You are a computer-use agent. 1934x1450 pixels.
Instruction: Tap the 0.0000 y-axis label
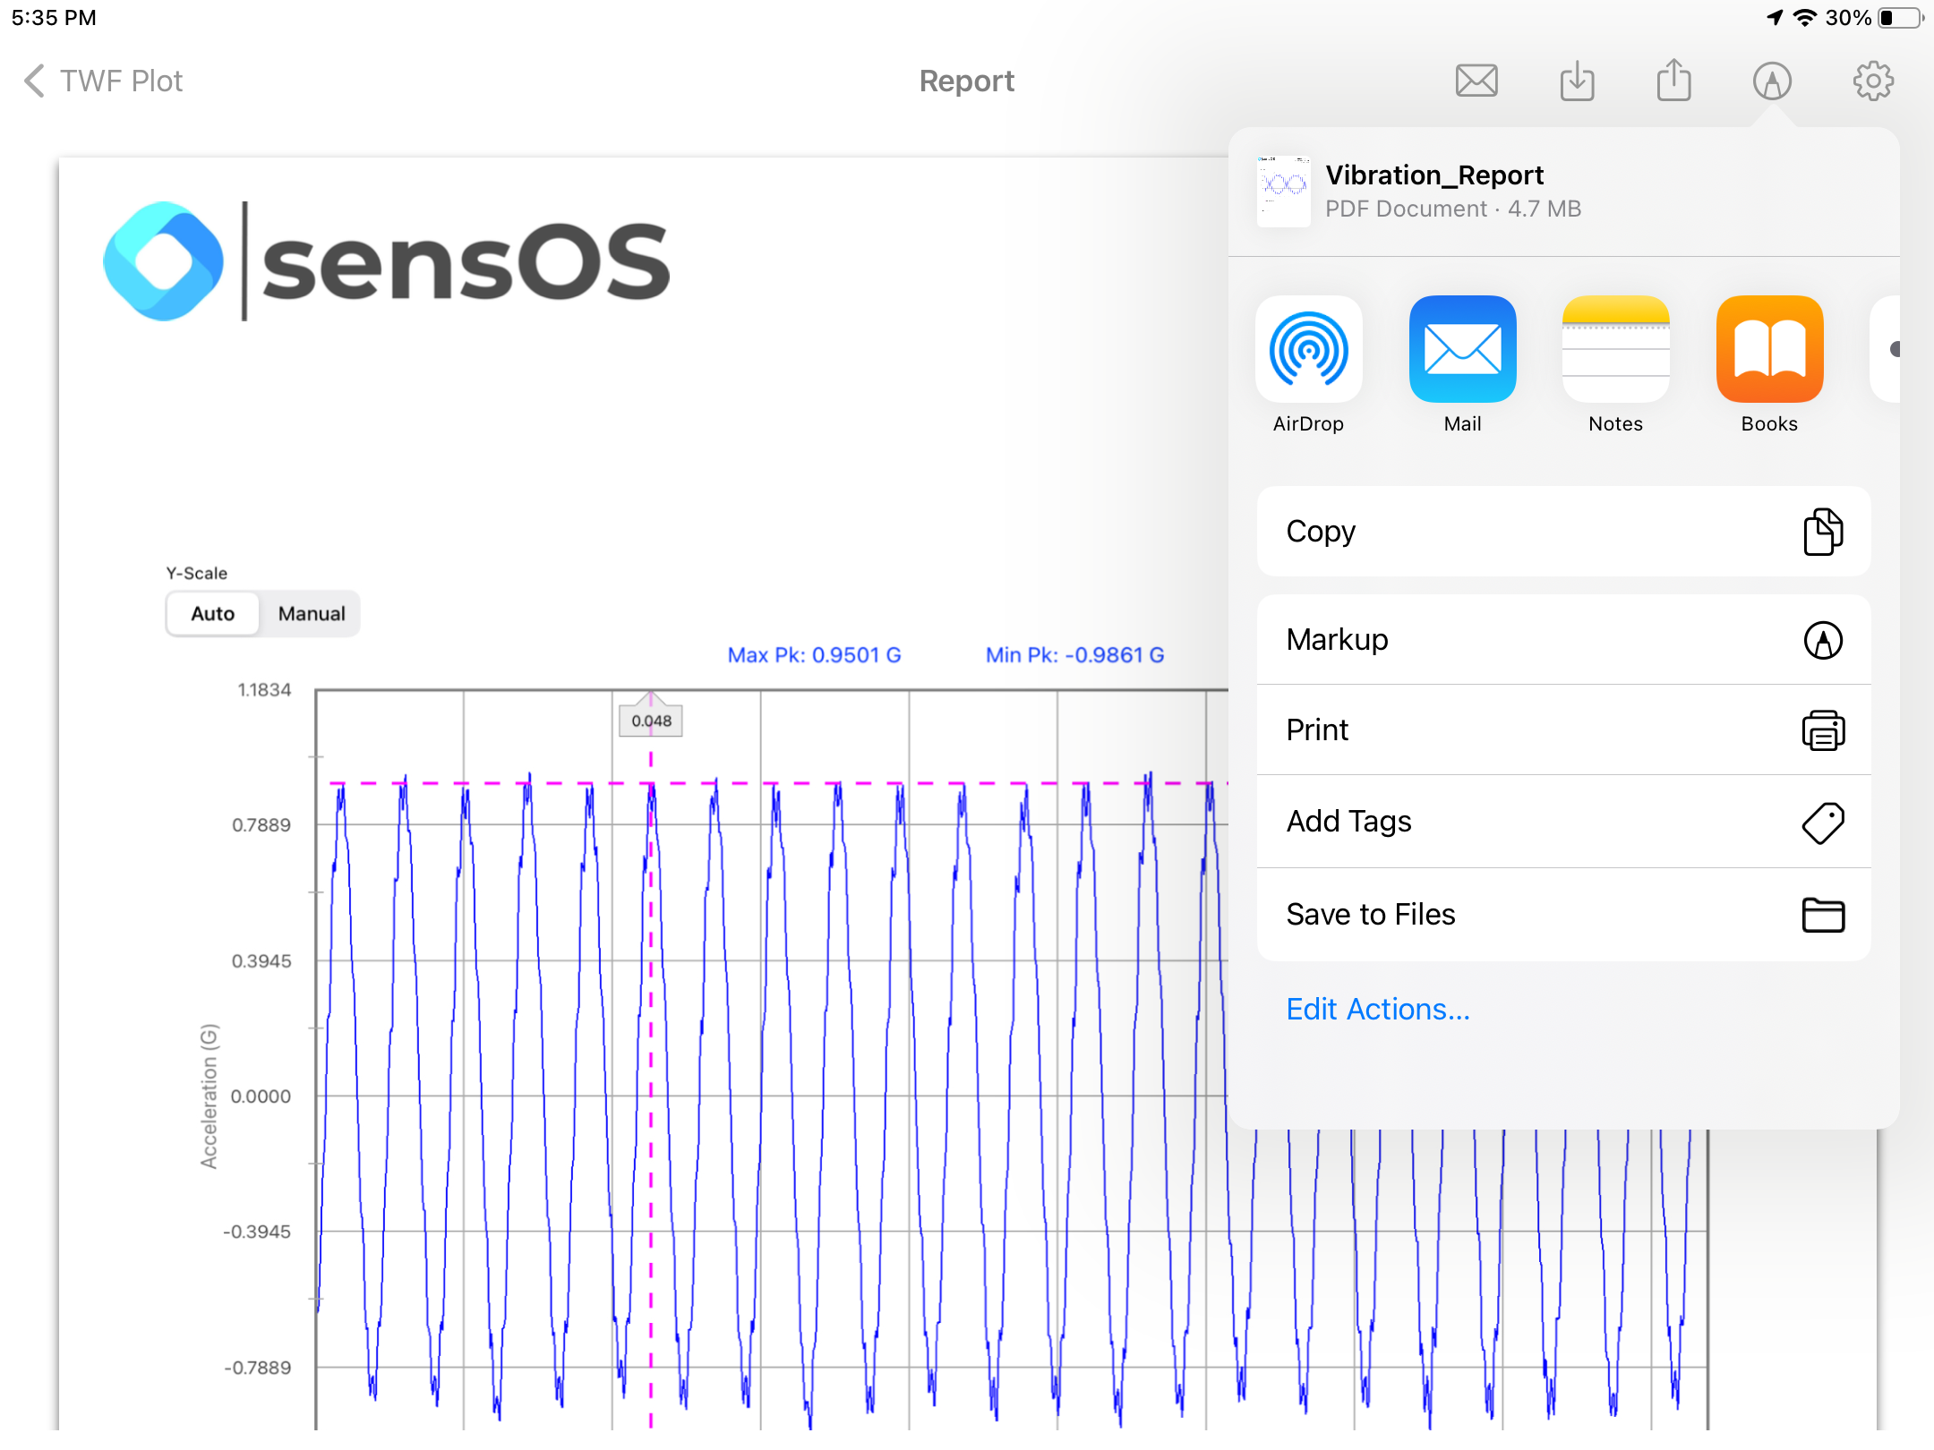tap(261, 1096)
